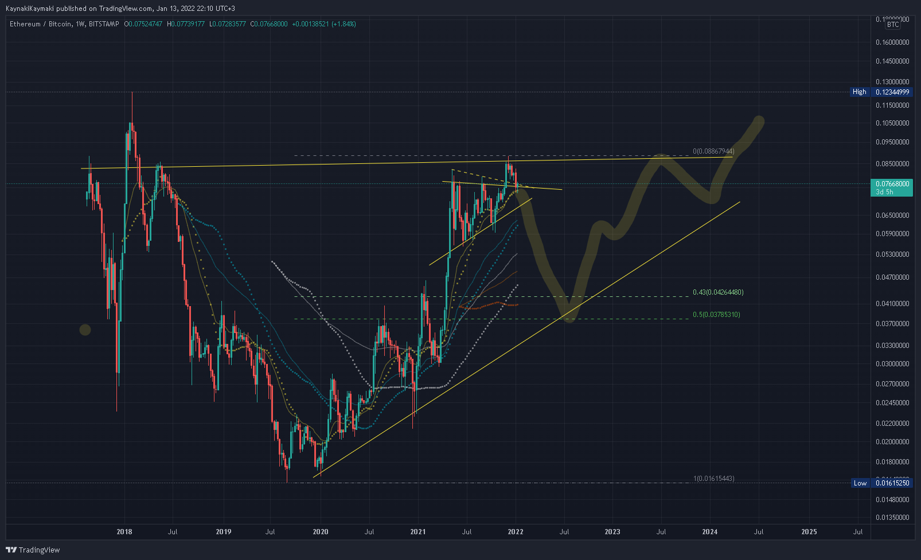This screenshot has width=921, height=560.
Task: Click price axis label 0.01480000
Action: click(x=892, y=500)
